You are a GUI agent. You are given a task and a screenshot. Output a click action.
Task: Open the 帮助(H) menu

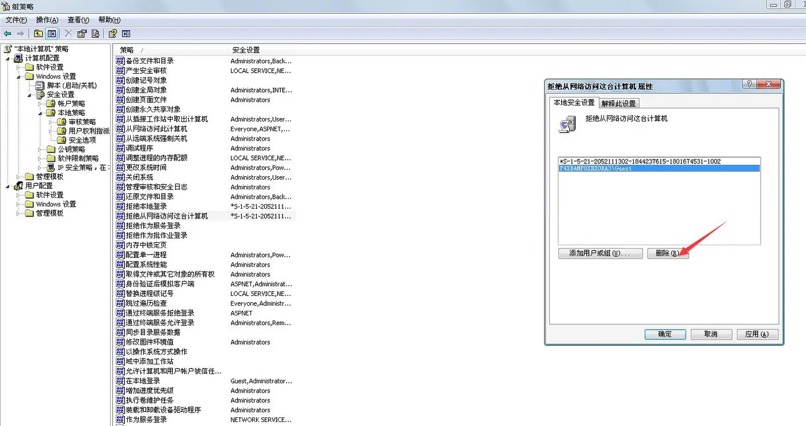tap(109, 20)
